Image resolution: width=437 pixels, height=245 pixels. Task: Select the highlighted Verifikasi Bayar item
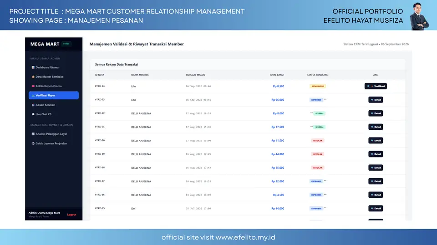[x=54, y=95]
